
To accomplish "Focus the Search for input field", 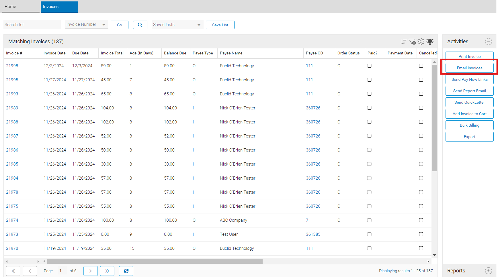I will click(32, 25).
